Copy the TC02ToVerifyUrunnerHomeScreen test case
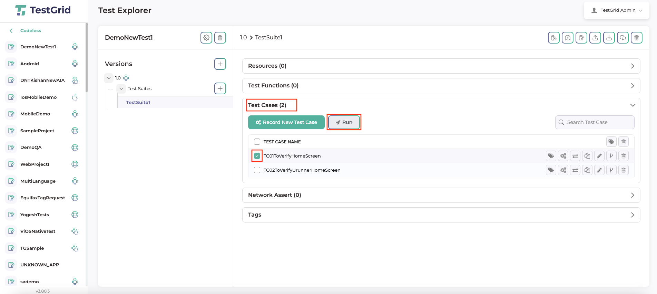Viewport: 657px width, 294px height. point(587,170)
